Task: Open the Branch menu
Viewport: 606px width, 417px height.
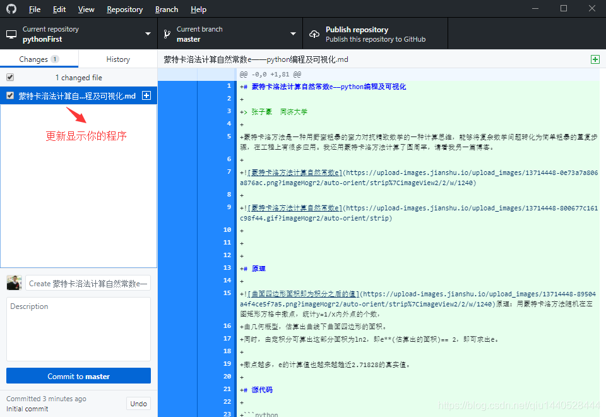Action: click(167, 9)
